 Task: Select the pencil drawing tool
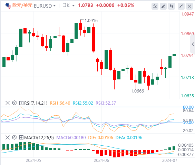click(163, 6)
